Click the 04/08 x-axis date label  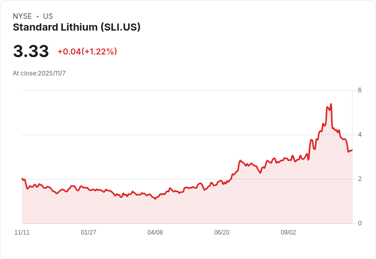[155, 232]
